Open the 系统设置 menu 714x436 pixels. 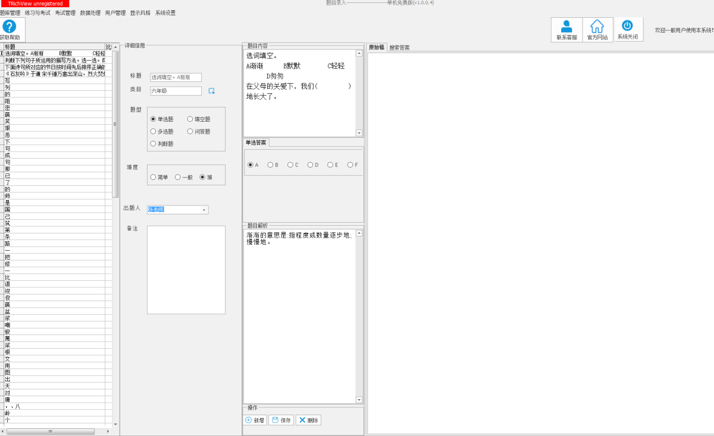[165, 13]
